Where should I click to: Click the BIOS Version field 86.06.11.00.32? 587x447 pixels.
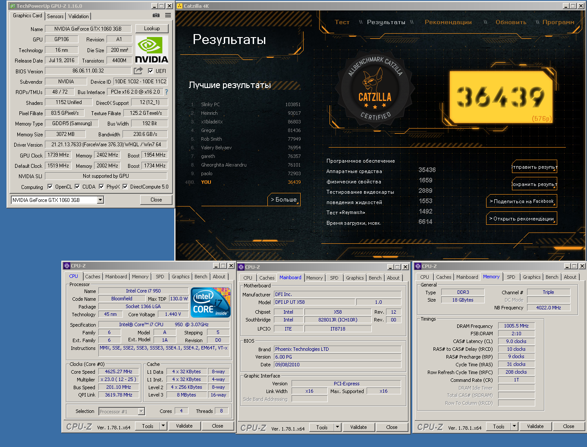(x=88, y=71)
